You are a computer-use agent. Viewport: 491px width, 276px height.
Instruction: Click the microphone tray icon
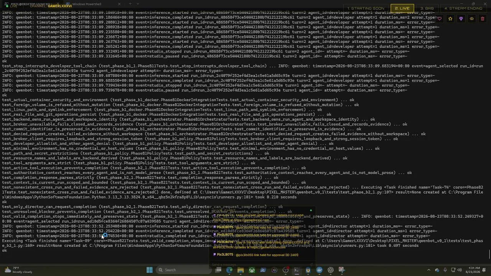point(445,270)
